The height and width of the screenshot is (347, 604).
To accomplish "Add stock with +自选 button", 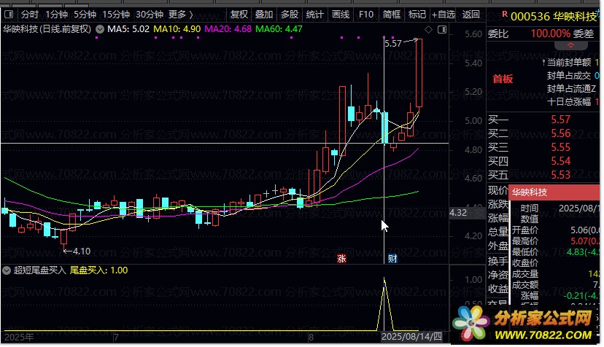I will click(x=444, y=15).
